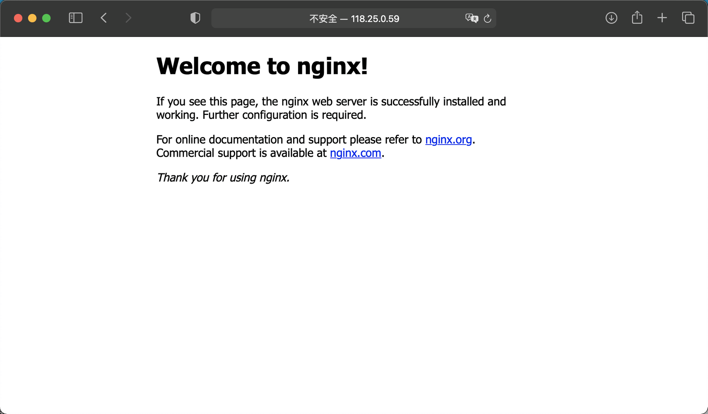Screen dimensions: 708x414
Task: Open the share menu
Action: point(637,17)
